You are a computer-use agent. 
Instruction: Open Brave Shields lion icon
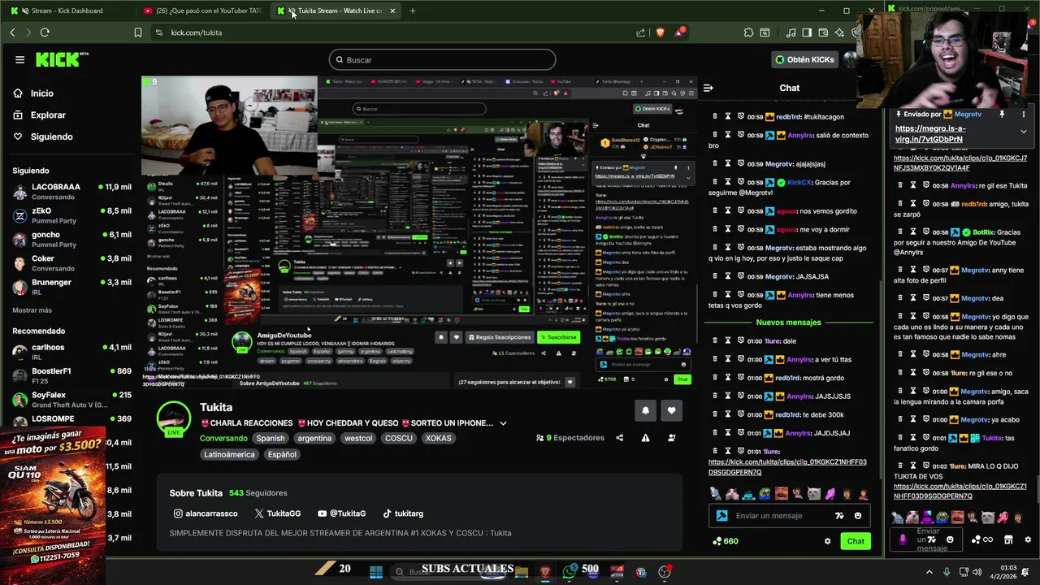[660, 32]
